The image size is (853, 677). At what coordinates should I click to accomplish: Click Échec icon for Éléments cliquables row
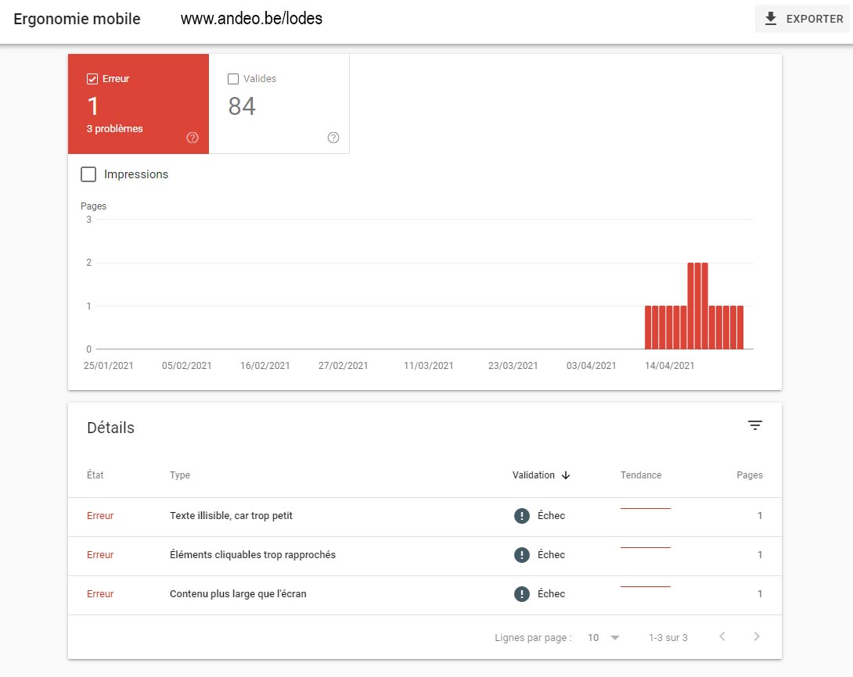coord(522,555)
